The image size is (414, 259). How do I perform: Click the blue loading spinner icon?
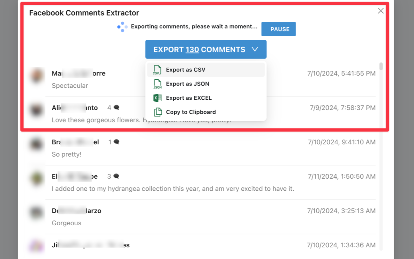coord(122,27)
